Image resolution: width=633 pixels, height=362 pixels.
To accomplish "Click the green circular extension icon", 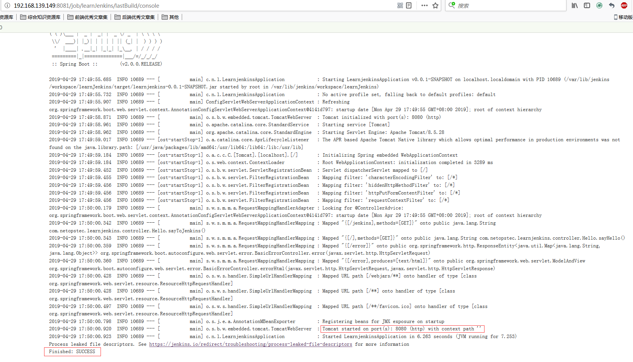I will 599,5.
